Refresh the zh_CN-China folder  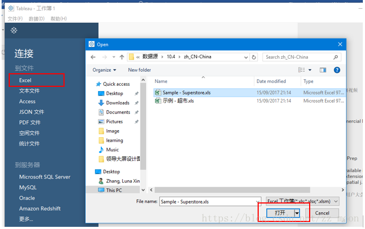254,57
